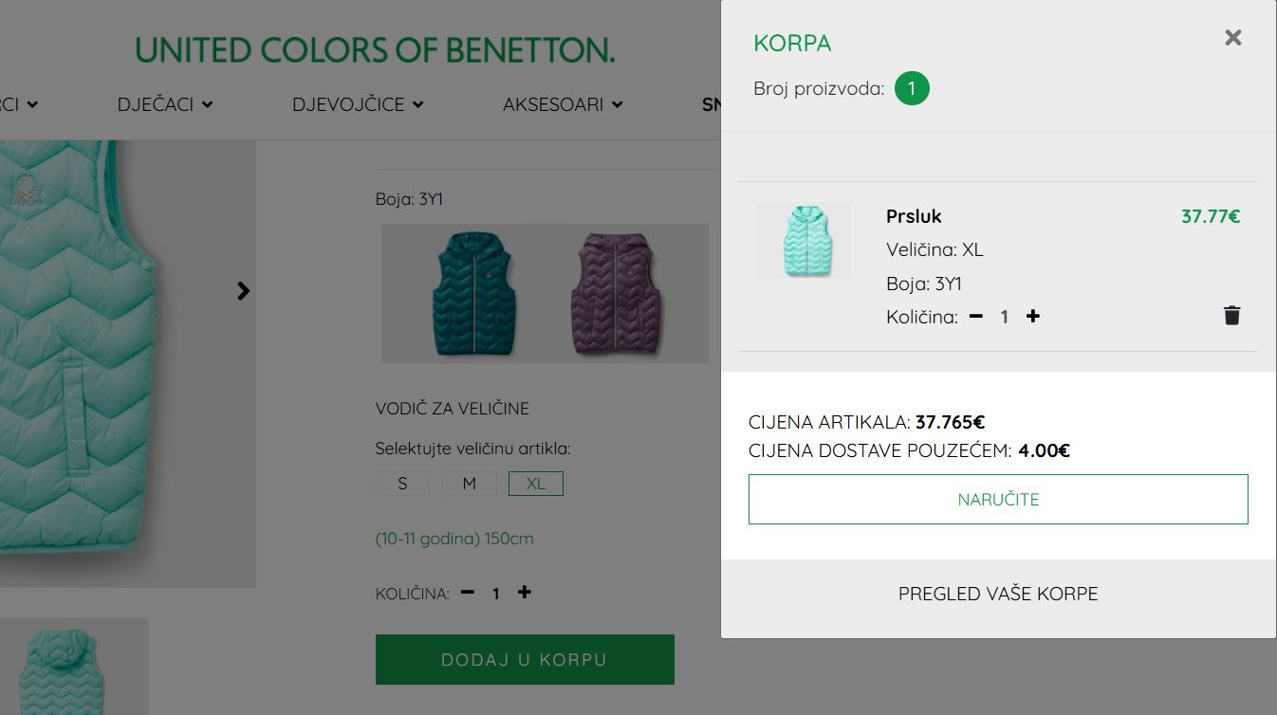Delete the Prsluk item using the trash icon
Image resolution: width=1277 pixels, height=715 pixels.
pos(1231,315)
